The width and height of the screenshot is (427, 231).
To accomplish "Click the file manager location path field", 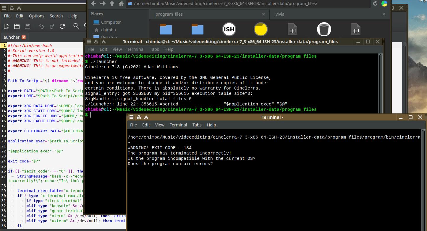I will (248, 4).
